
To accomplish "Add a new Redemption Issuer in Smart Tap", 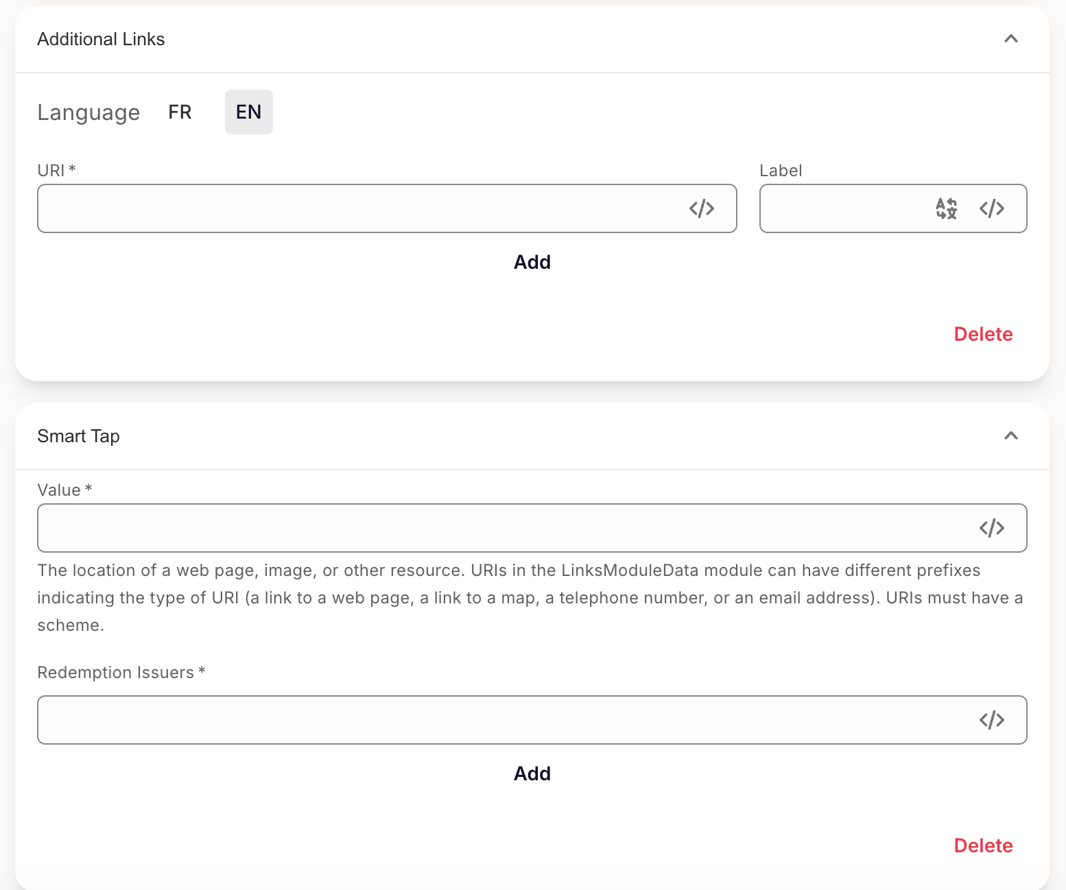I will click(532, 773).
